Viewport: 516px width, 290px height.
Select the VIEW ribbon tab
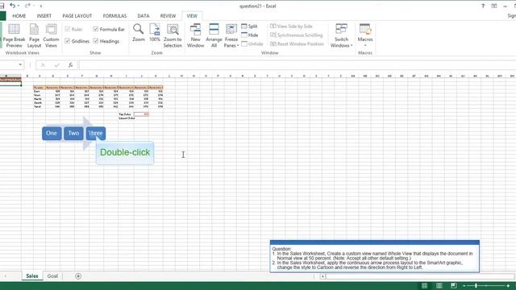click(192, 16)
